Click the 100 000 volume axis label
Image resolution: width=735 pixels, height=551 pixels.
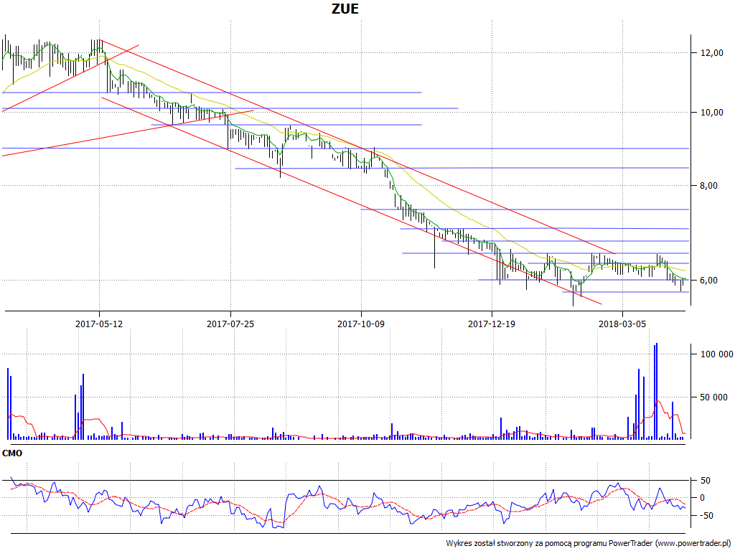tap(716, 354)
